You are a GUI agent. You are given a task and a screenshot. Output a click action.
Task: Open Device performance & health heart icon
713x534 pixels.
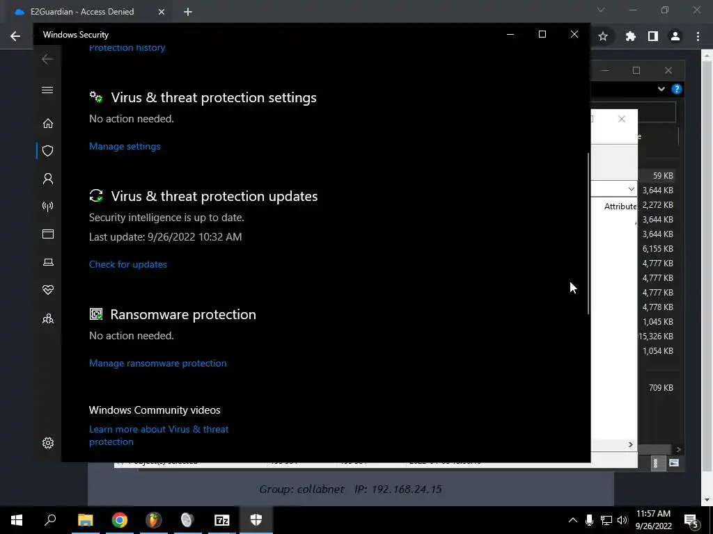point(48,290)
